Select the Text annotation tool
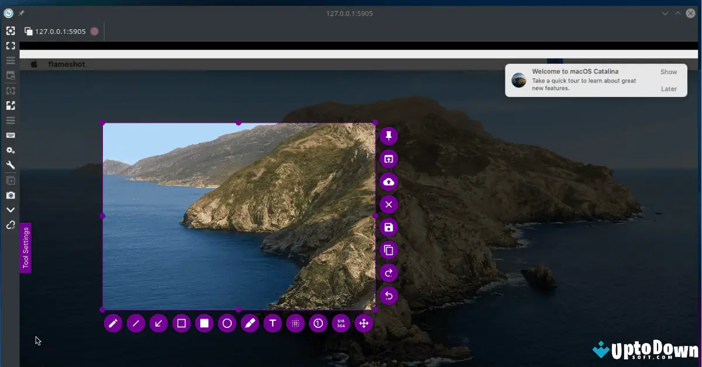 click(x=273, y=323)
